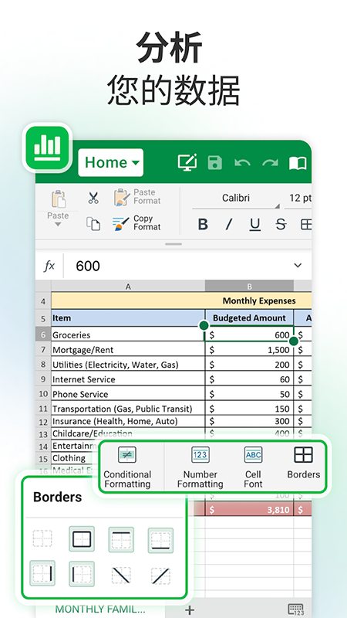This screenshot has height=618, width=347.
Task: Apply no border option
Action: [42, 538]
